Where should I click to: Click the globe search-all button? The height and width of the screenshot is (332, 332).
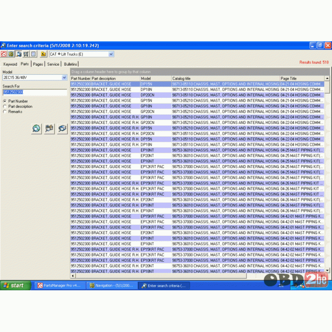pos(36,129)
